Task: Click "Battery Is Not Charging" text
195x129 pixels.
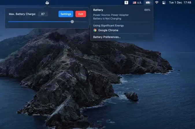Action: coord(107,19)
